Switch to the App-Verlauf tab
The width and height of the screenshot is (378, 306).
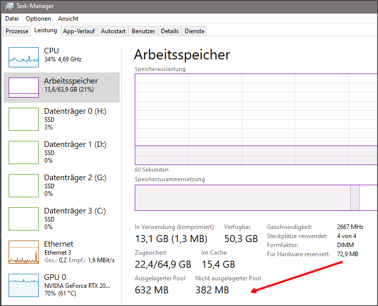pyautogui.click(x=79, y=31)
